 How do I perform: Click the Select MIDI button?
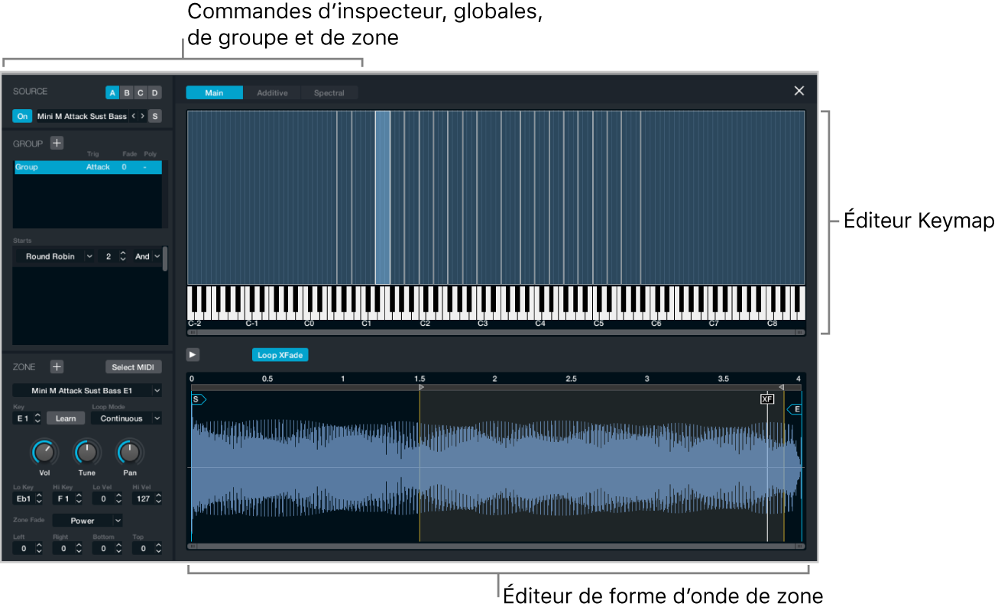(x=134, y=366)
